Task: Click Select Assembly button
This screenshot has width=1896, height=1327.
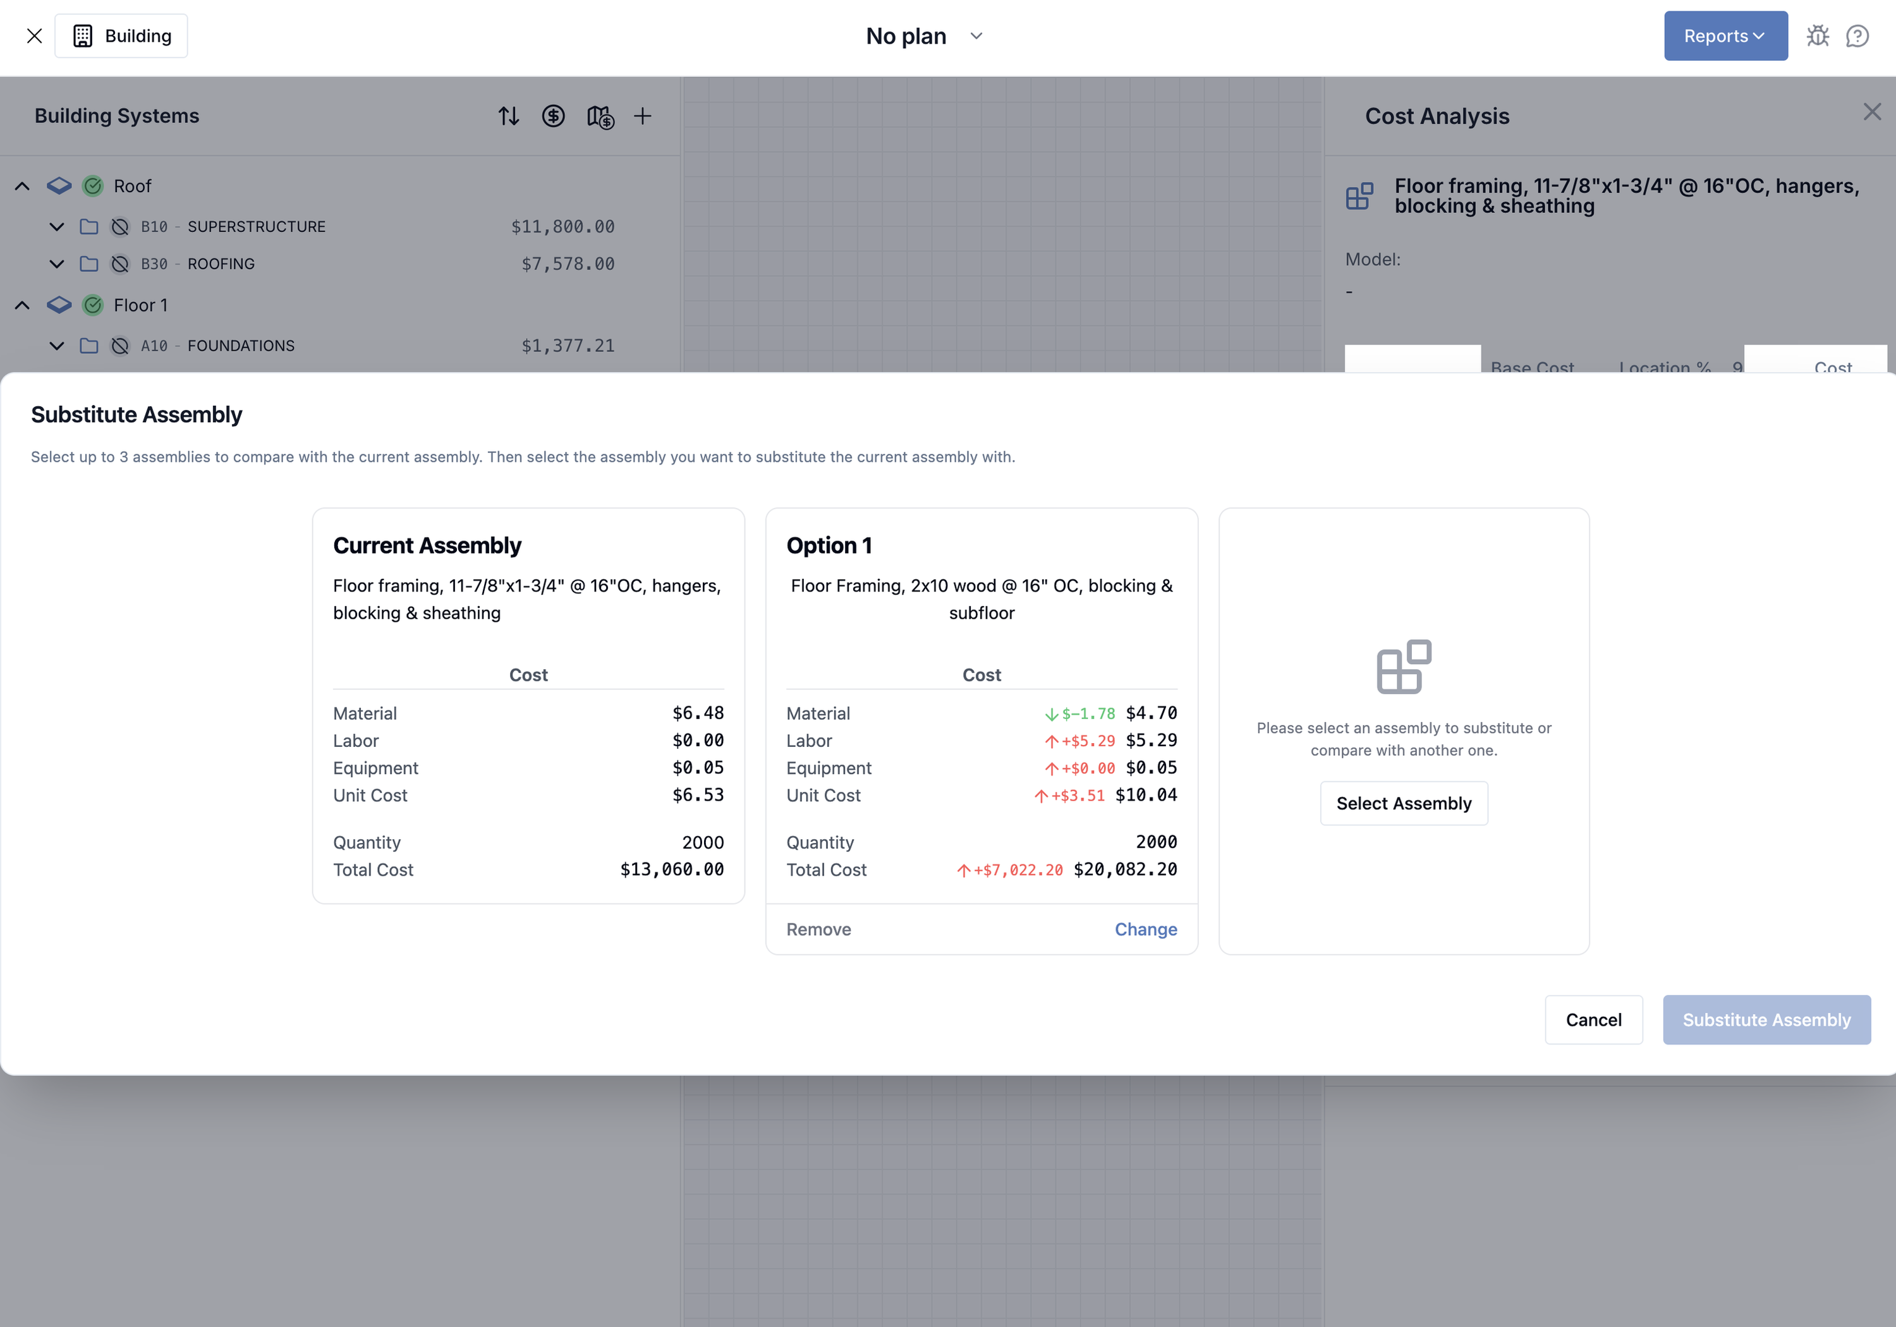Action: (1404, 803)
